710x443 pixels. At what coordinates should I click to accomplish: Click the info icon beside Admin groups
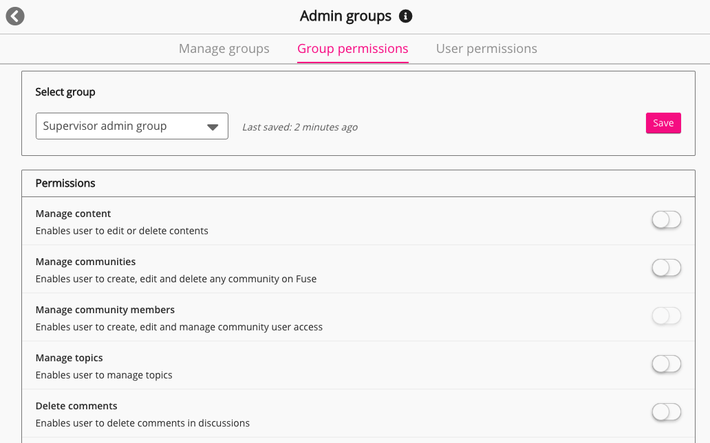[406, 16]
